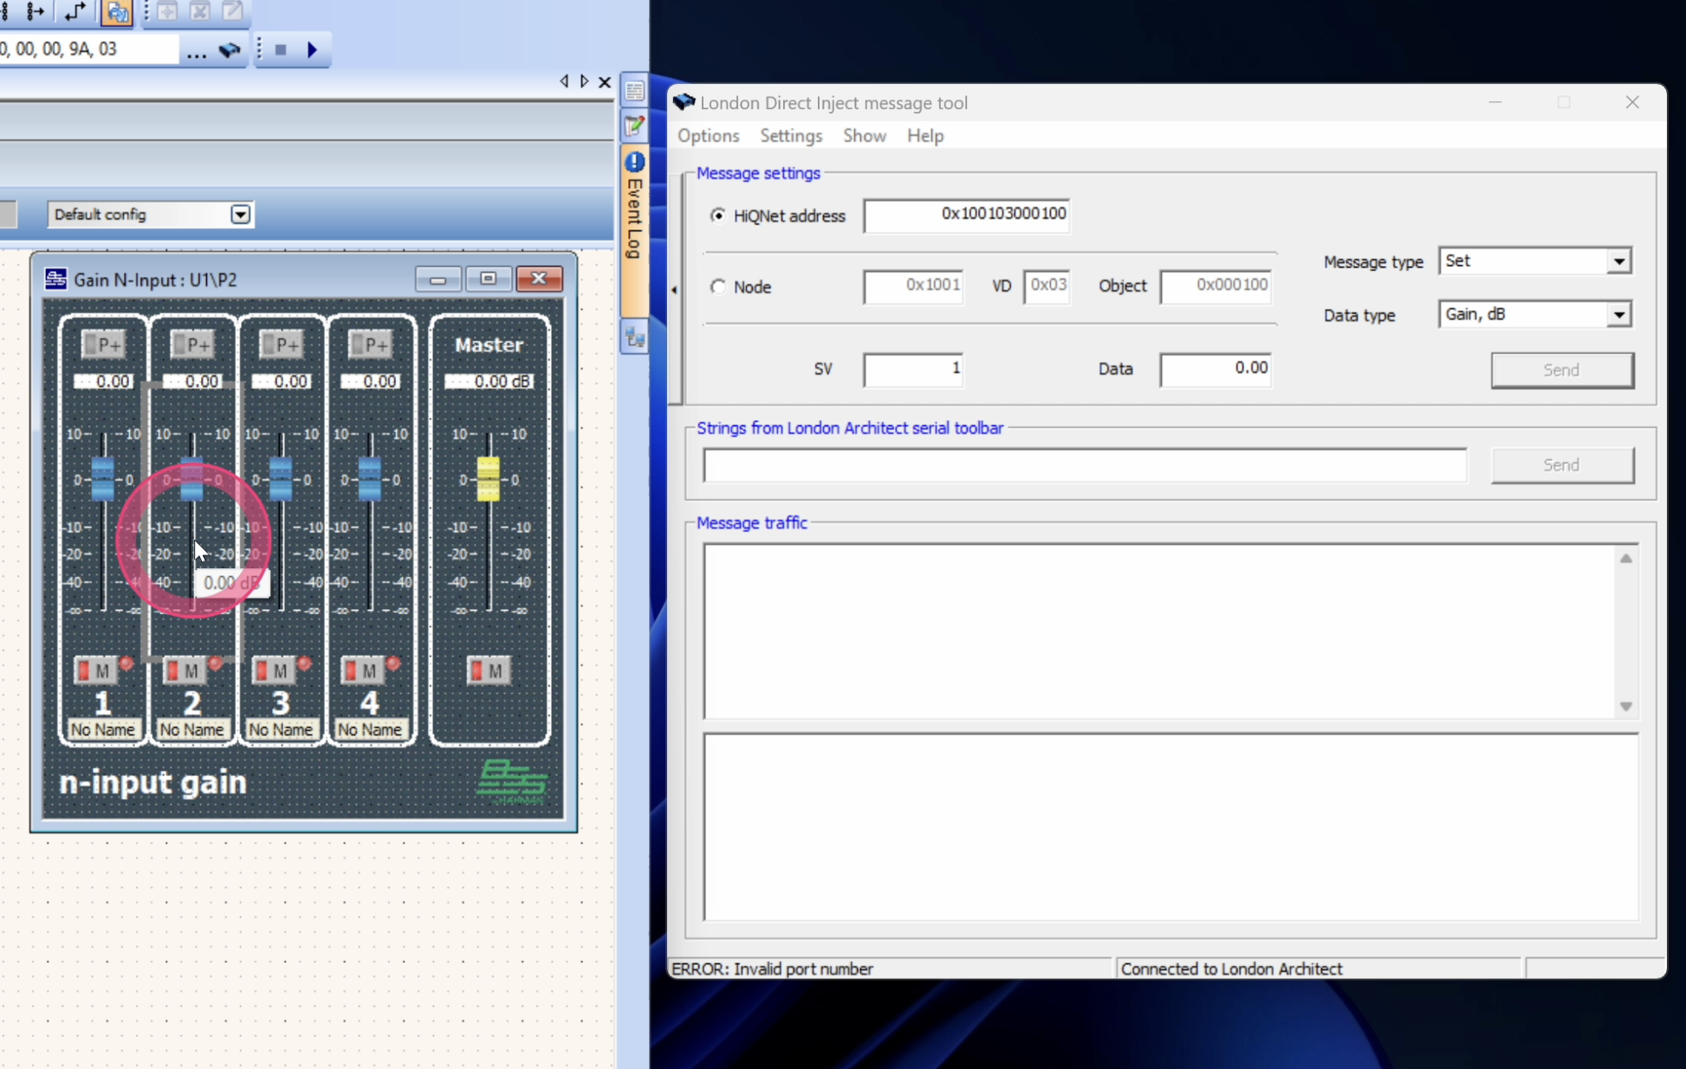Select the HiQNet address radio button
Screen dimensions: 1686x1069
tap(717, 215)
